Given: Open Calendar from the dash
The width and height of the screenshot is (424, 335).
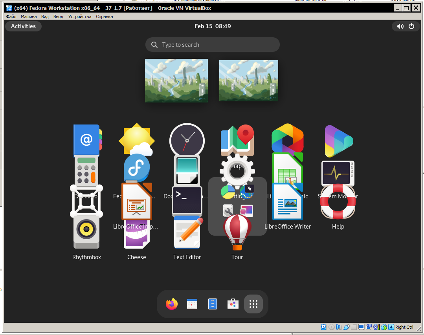Looking at the screenshot, I should coord(192,304).
